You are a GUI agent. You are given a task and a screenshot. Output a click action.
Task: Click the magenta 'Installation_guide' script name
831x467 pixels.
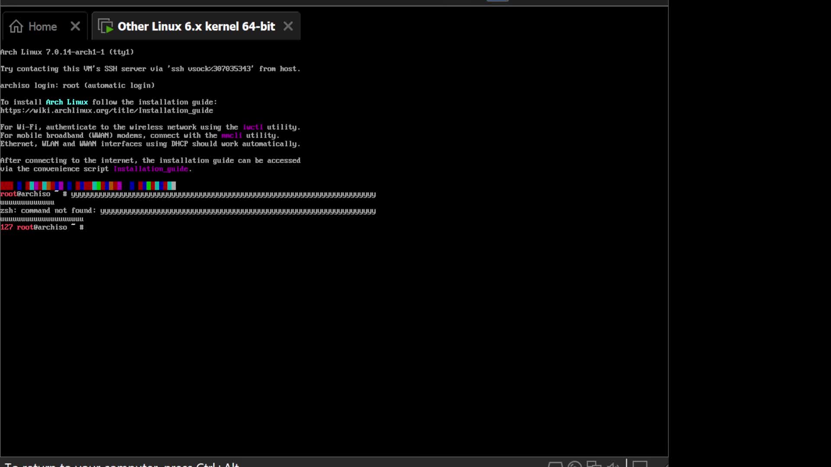[x=151, y=169]
